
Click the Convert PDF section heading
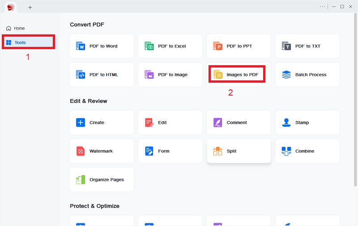tap(87, 25)
